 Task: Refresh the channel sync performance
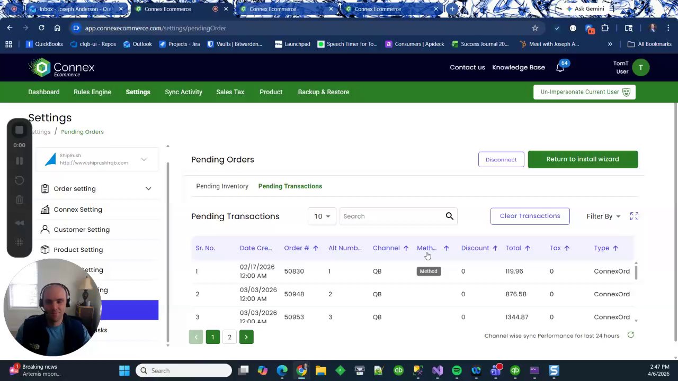click(630, 335)
